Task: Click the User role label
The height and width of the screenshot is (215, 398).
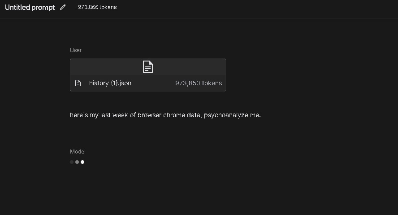Action: [x=76, y=50]
